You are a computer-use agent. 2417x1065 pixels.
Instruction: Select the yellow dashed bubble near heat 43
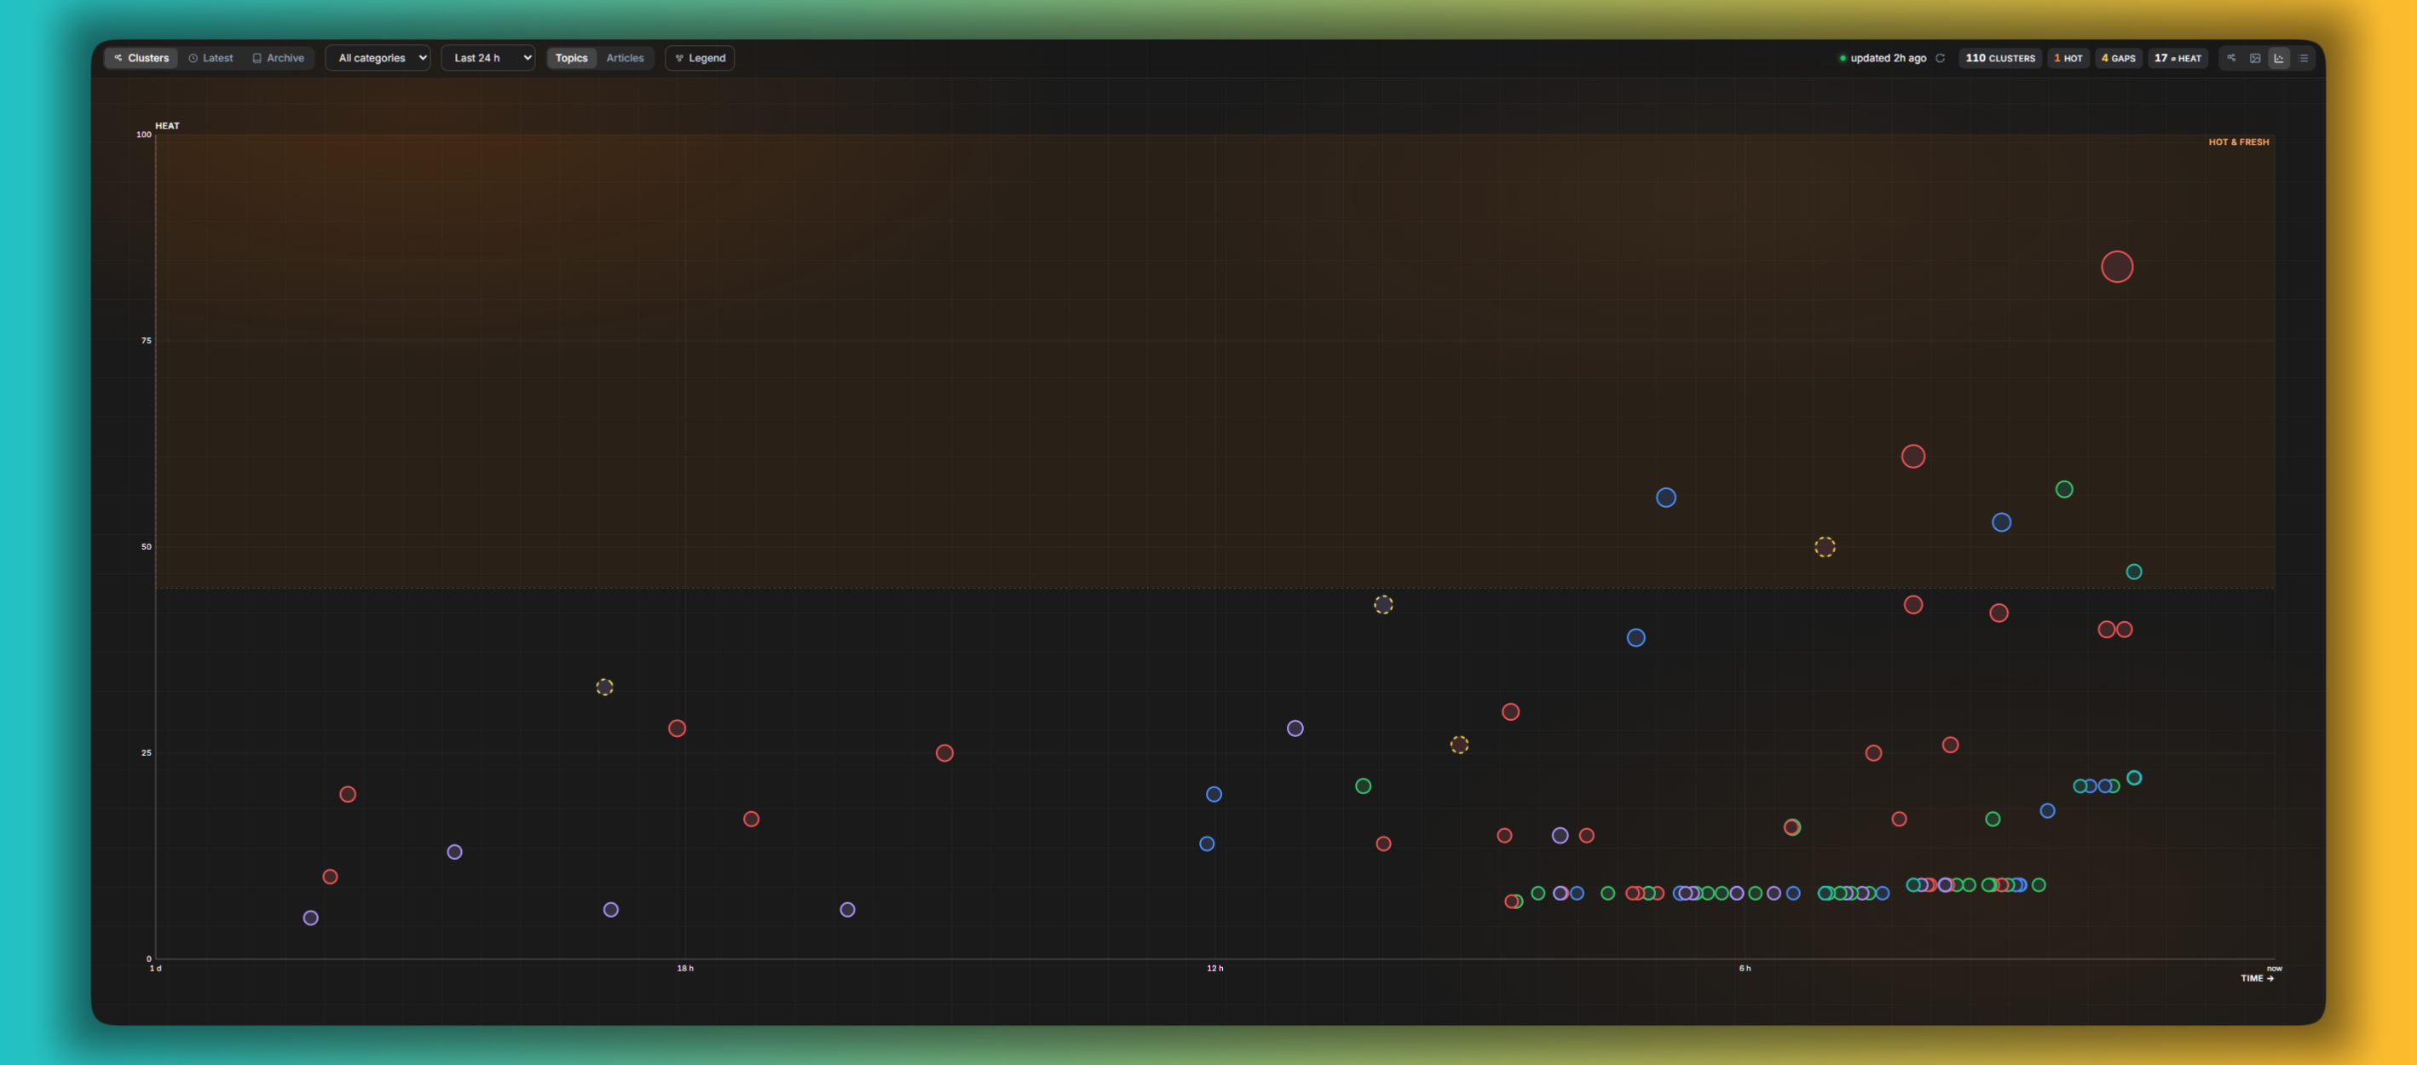click(1383, 604)
